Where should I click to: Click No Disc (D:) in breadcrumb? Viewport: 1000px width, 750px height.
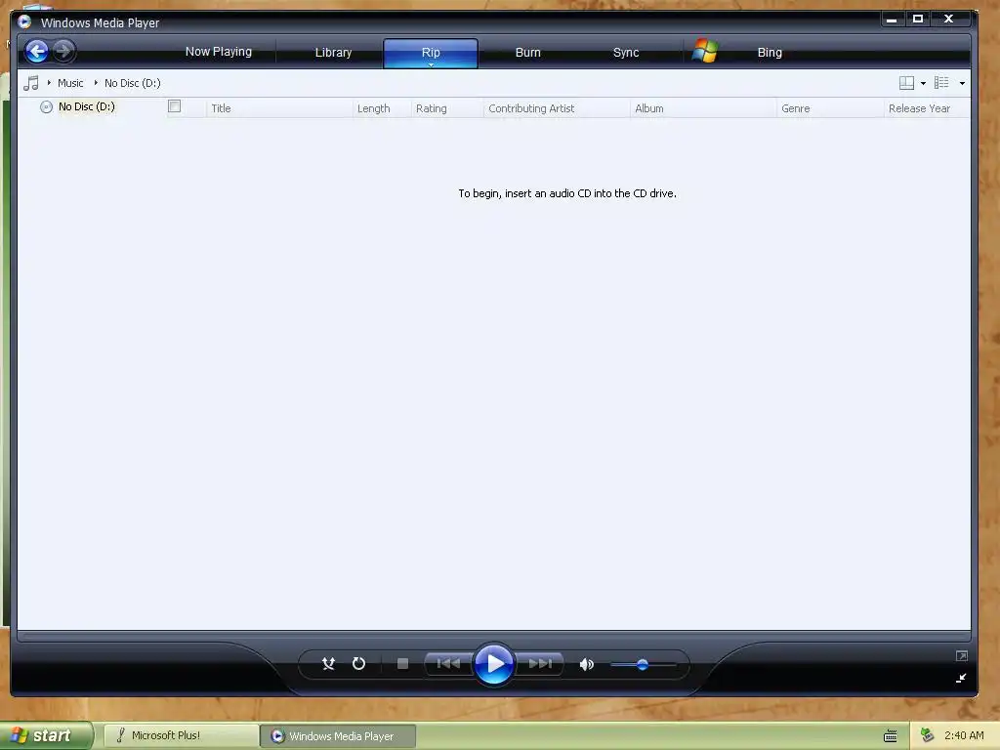(133, 83)
